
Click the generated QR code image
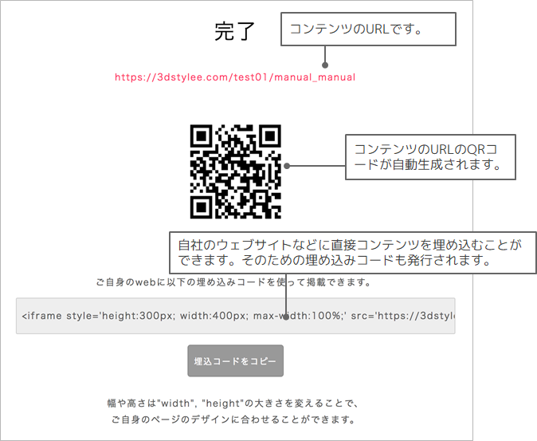tap(236, 171)
